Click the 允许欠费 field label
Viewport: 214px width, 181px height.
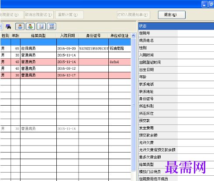pyautogui.click(x=146, y=142)
